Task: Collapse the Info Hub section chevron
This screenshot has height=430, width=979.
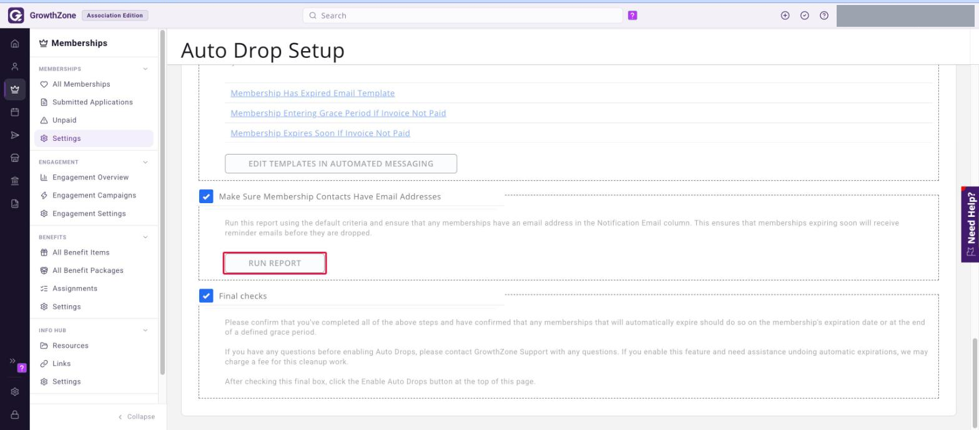Action: point(145,330)
